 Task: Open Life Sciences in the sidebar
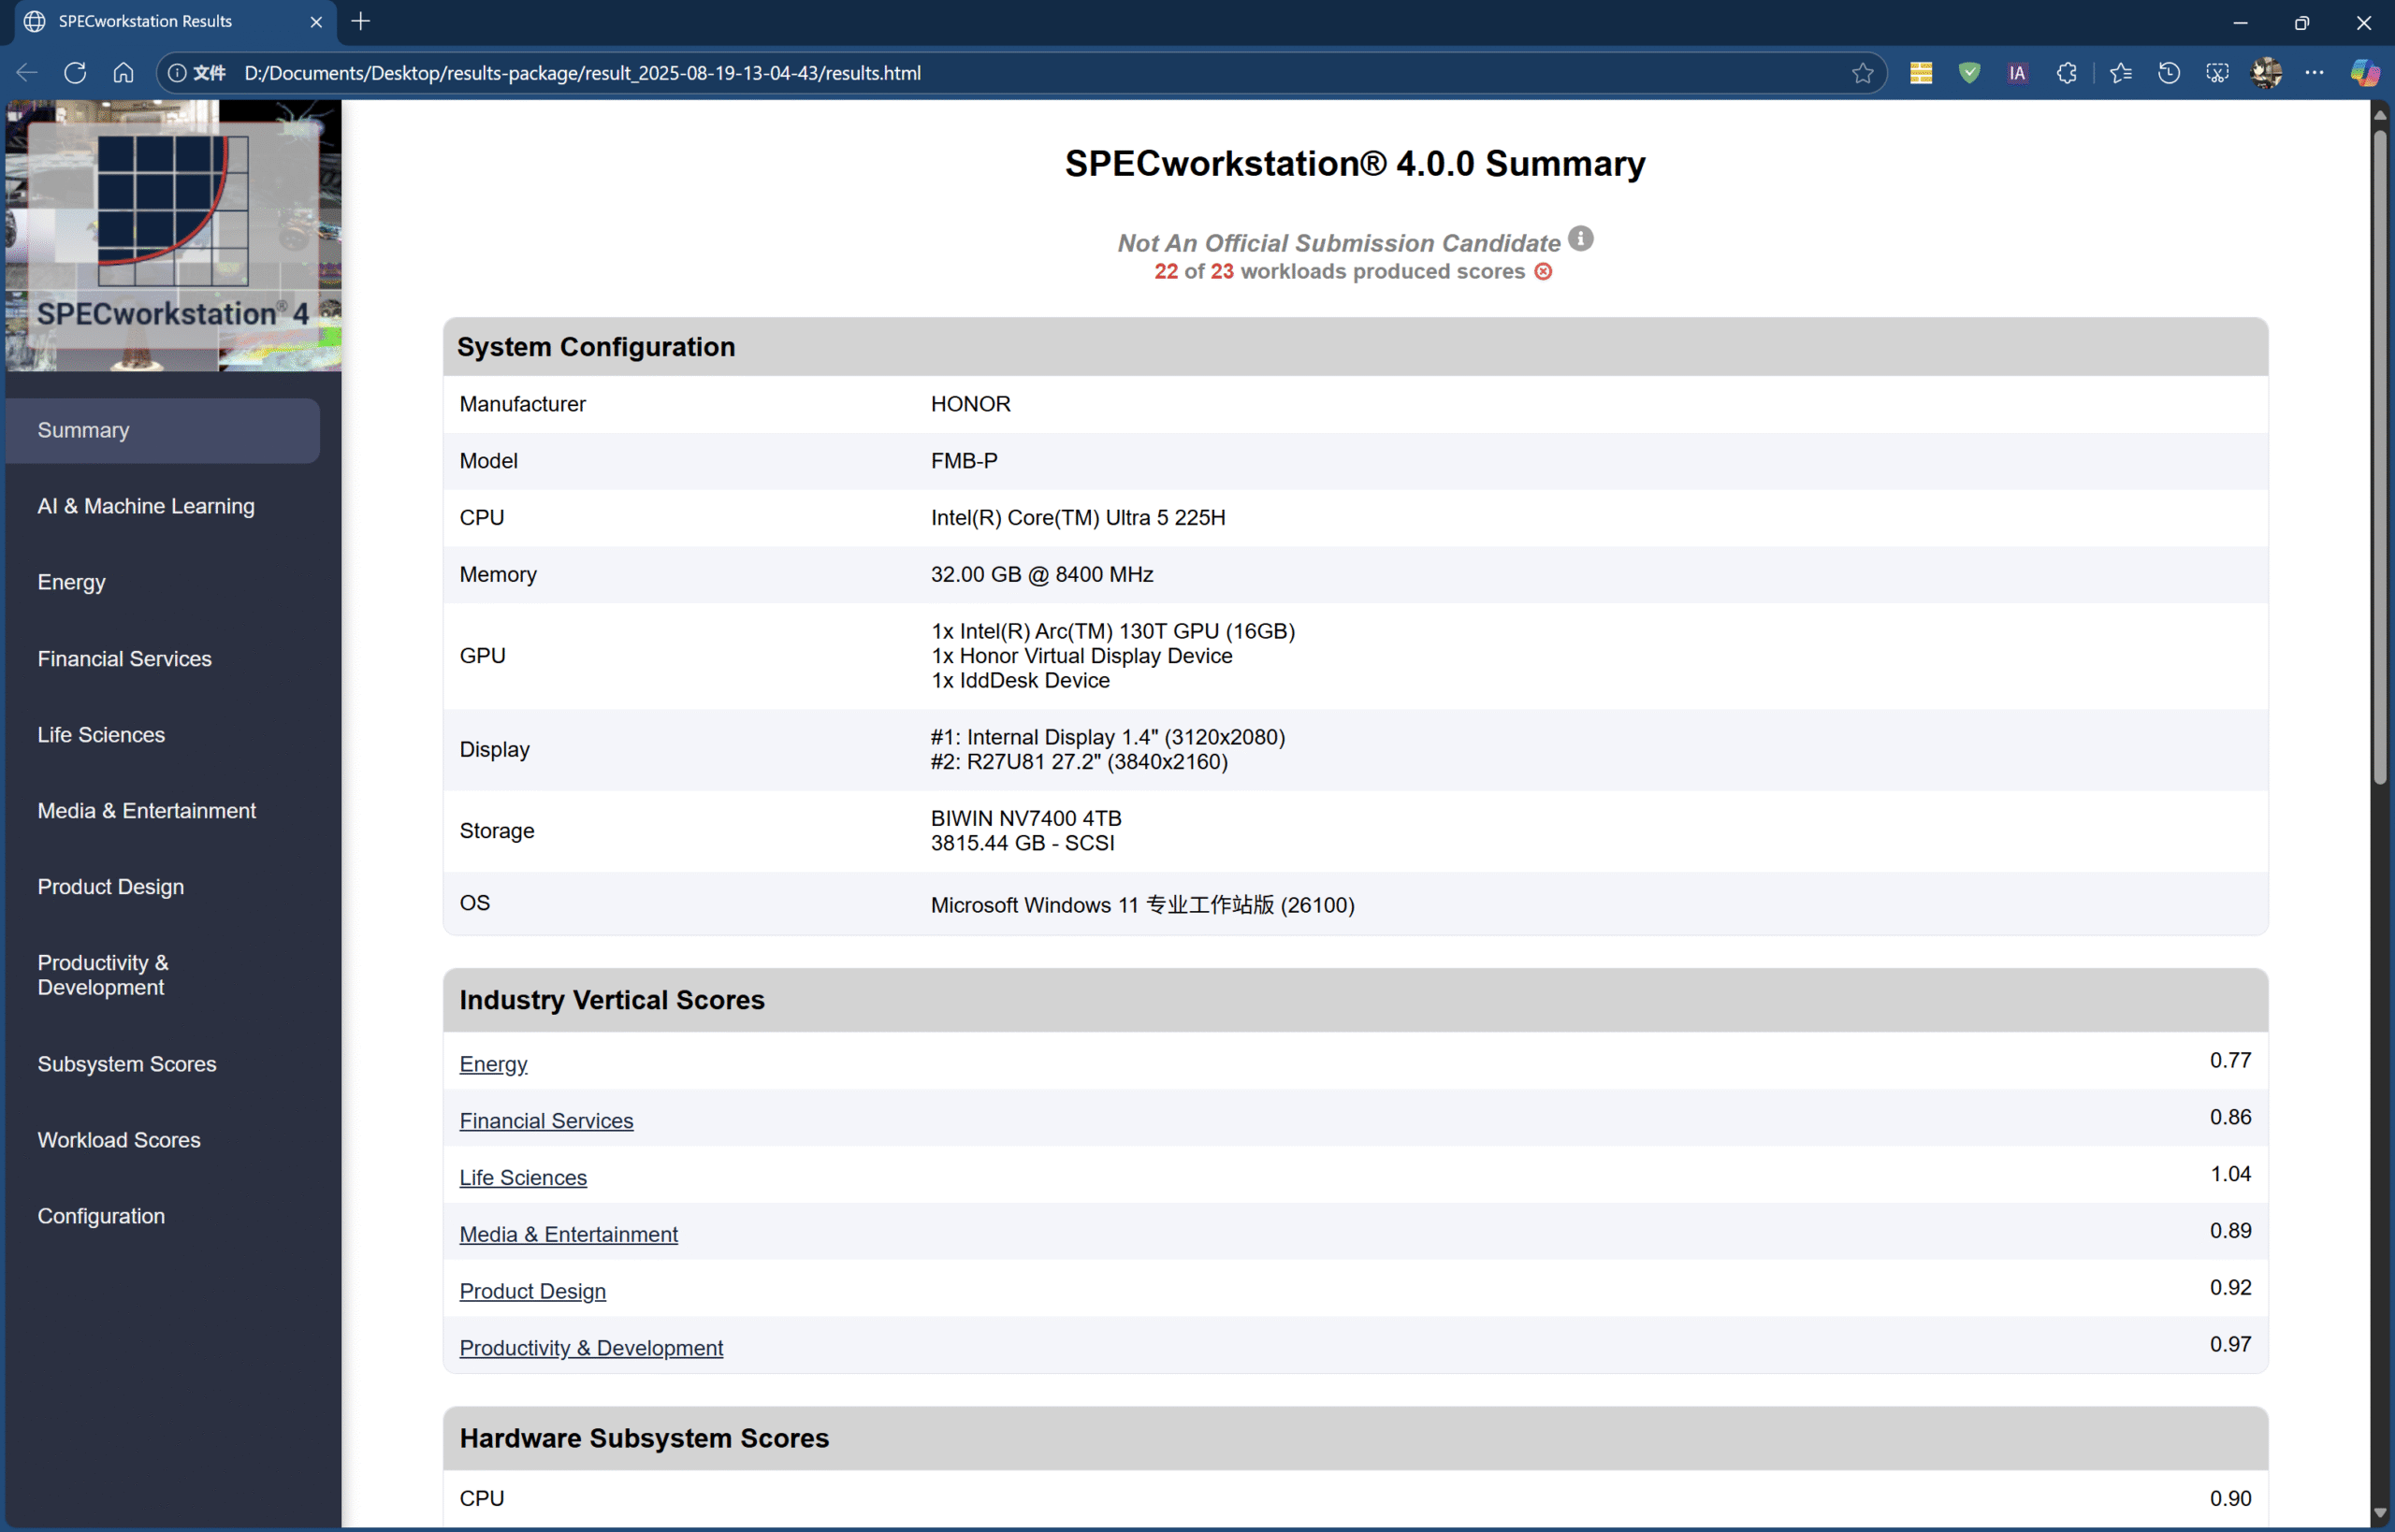click(x=101, y=734)
